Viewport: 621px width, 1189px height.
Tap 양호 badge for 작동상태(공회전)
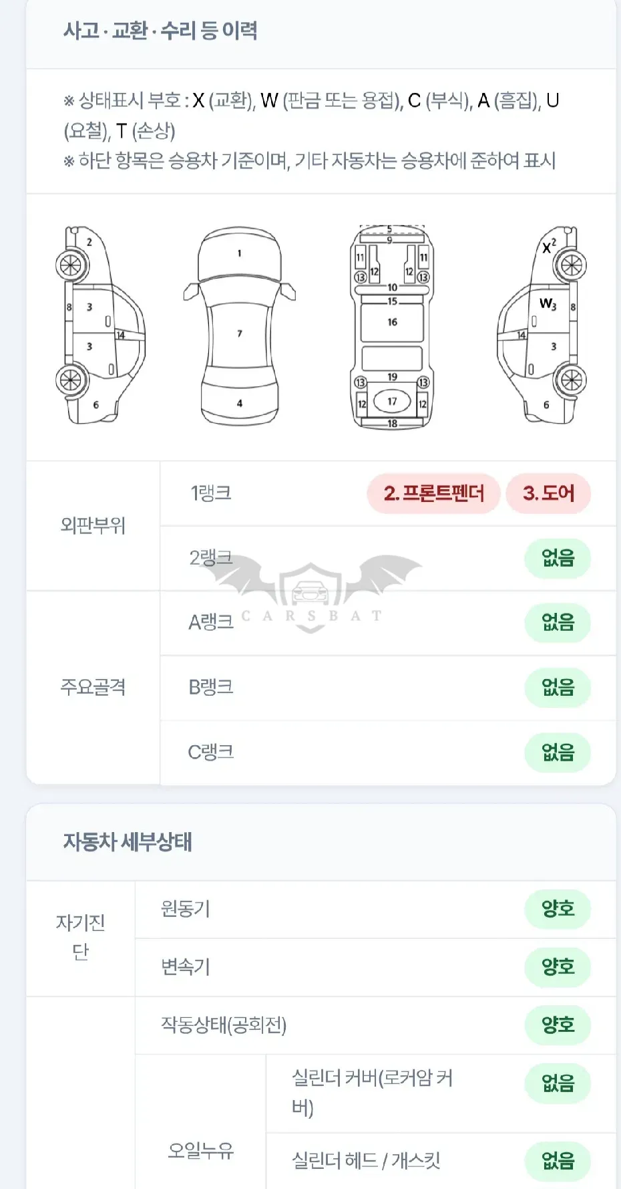pos(558,1025)
